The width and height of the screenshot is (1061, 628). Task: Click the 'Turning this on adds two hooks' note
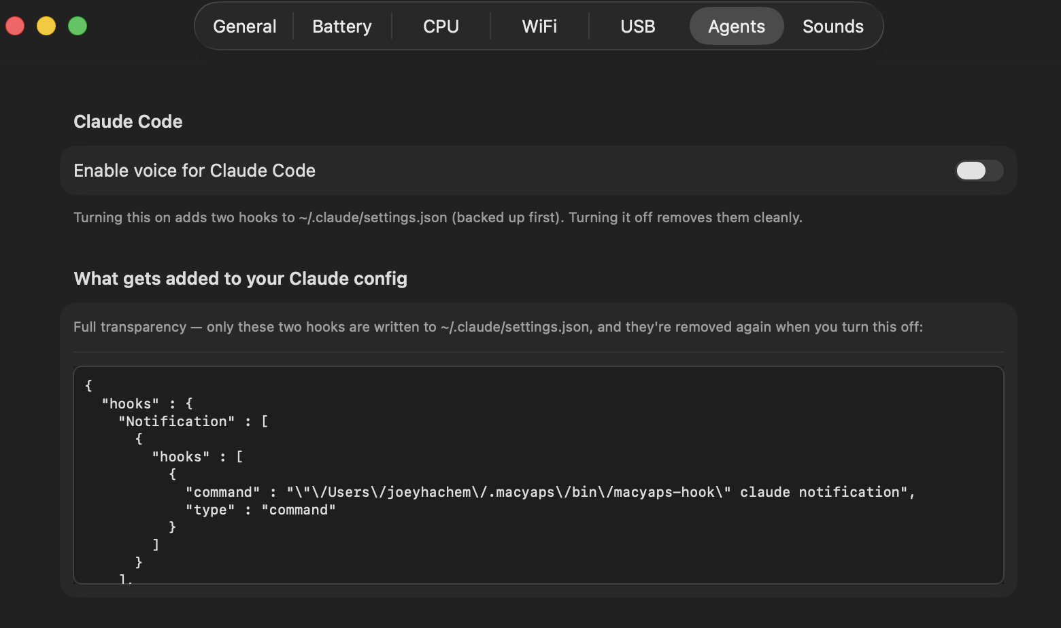(438, 217)
